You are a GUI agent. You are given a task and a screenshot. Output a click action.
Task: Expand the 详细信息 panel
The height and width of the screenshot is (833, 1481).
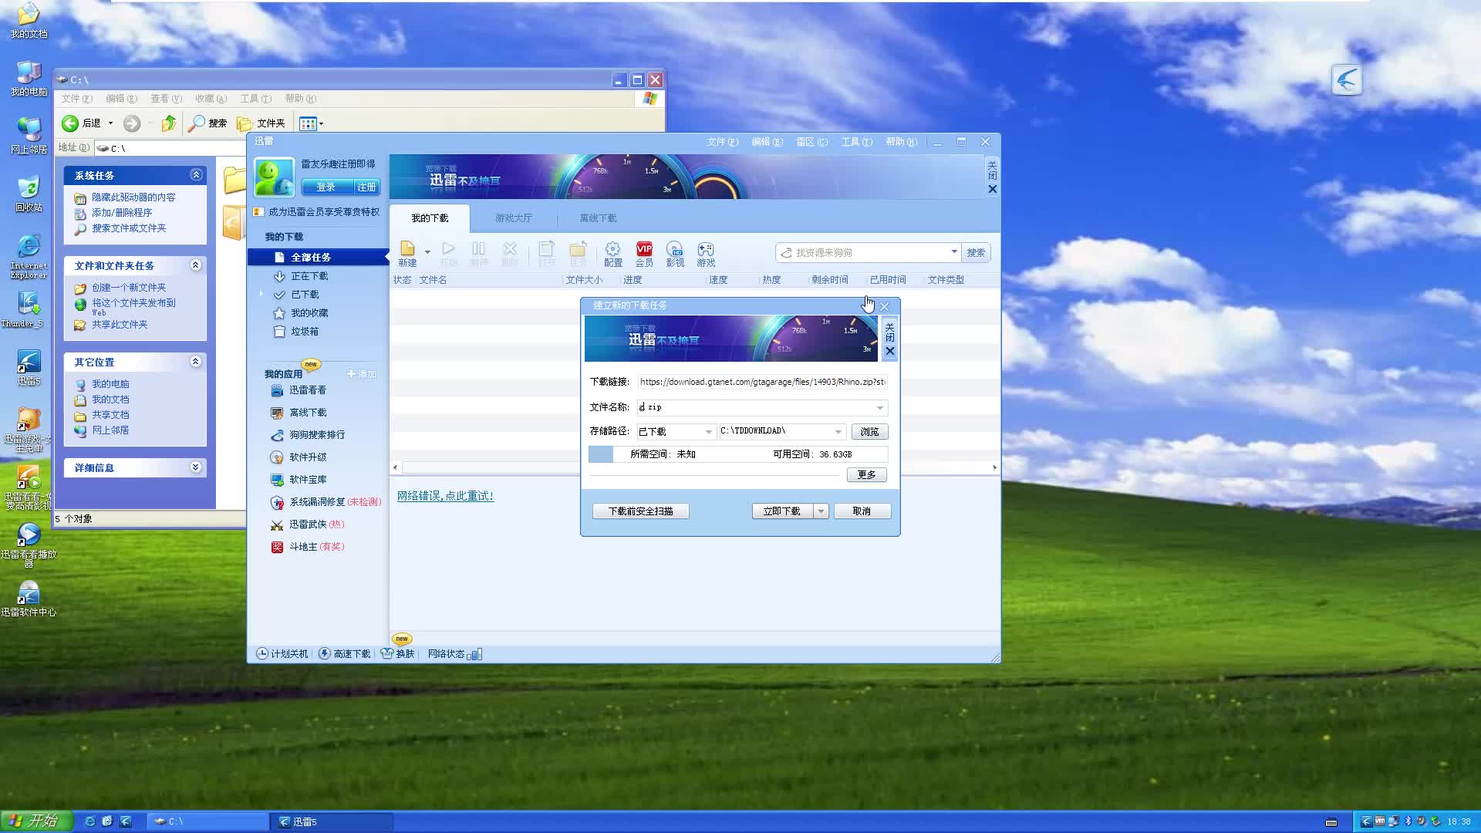coord(196,467)
